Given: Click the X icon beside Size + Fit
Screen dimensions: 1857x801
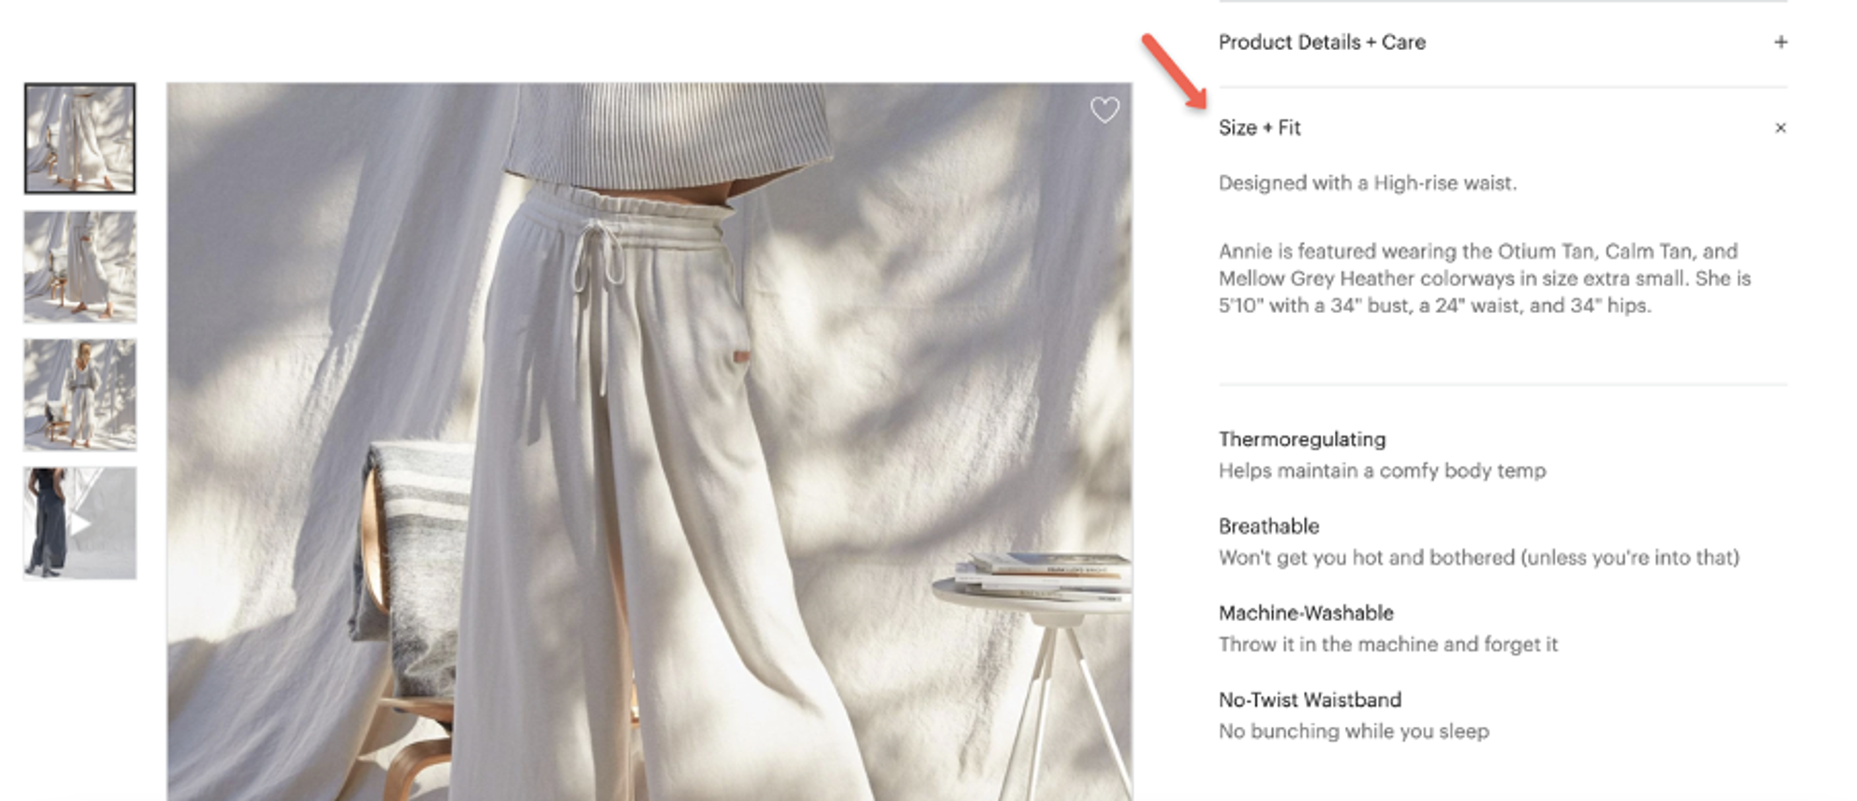Looking at the screenshot, I should point(1780,128).
